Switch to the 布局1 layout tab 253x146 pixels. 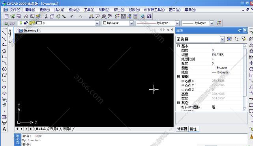click(x=54, y=129)
